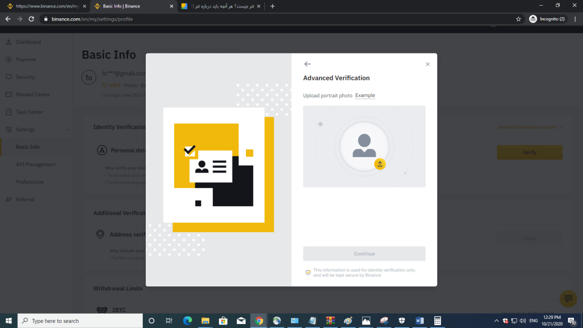Open Mail from the taskbar

point(241,321)
